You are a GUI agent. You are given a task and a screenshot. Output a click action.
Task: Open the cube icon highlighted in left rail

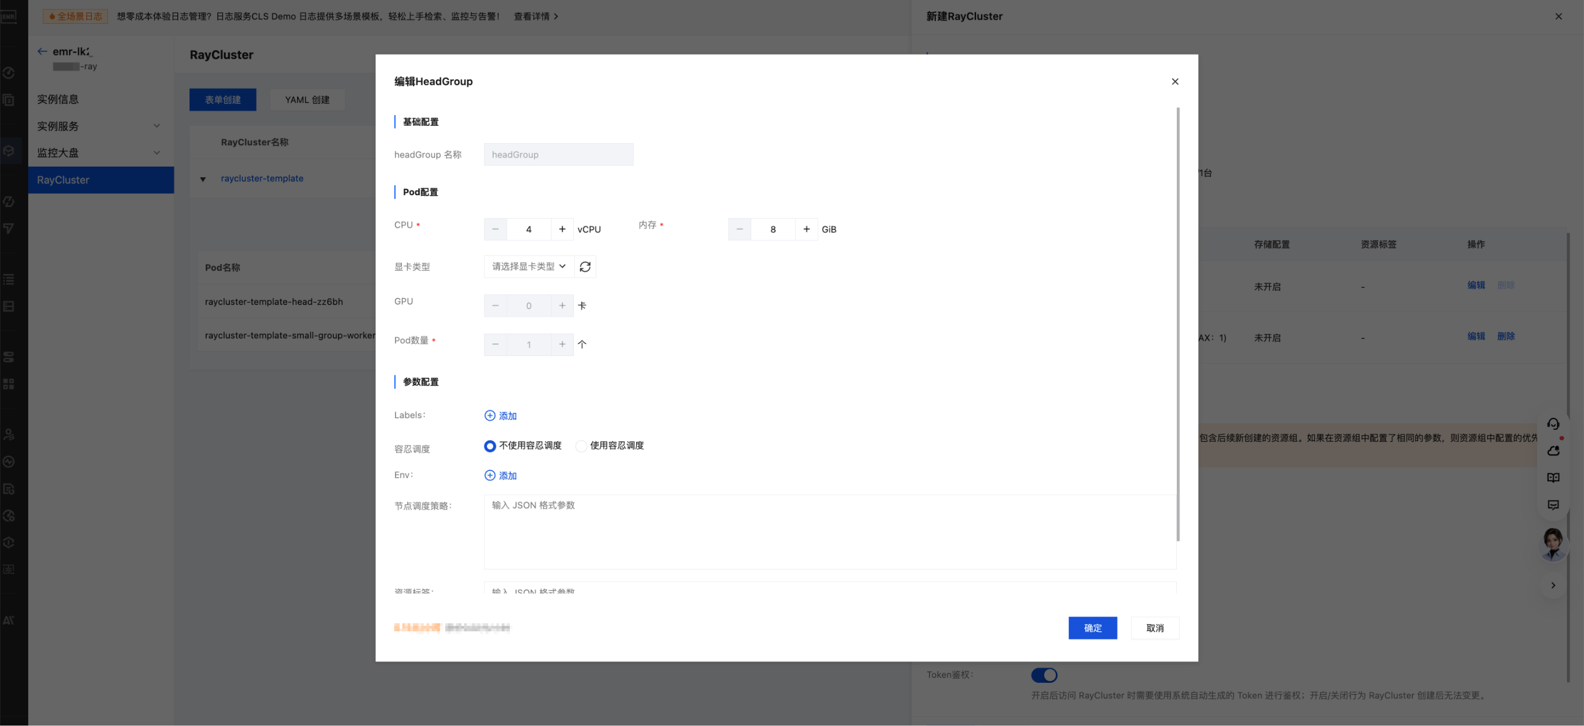[9, 150]
